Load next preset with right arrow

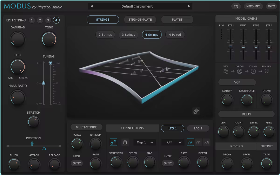(x=189, y=6)
